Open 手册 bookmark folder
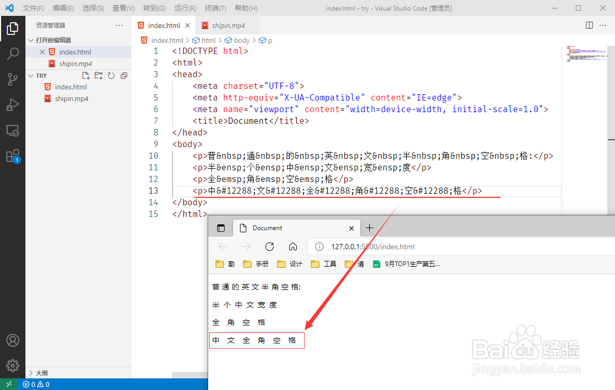This screenshot has width=615, height=390. [256, 264]
